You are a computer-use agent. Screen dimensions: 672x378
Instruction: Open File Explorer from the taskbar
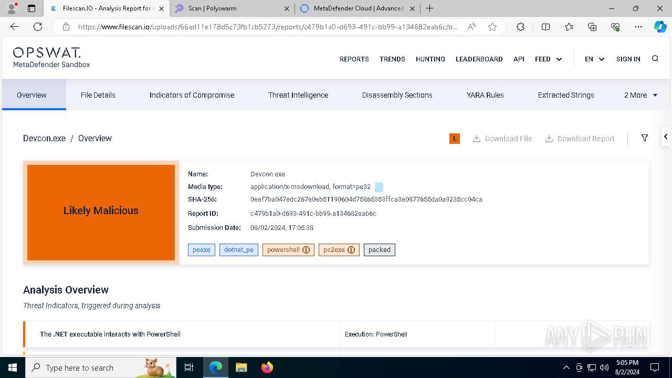[241, 367]
